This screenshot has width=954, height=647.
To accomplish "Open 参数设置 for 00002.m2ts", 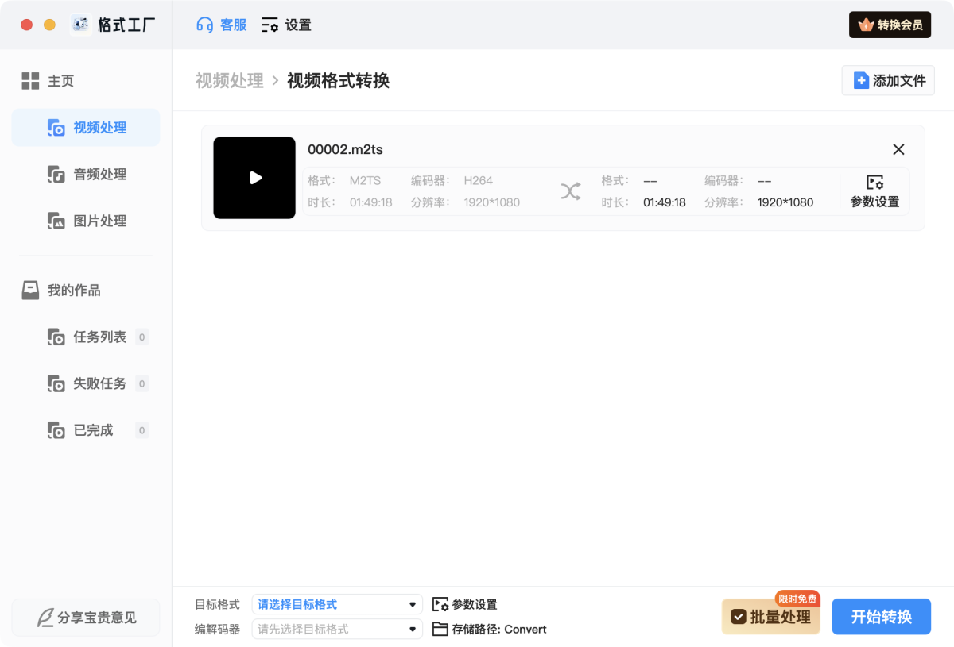I will pos(874,191).
